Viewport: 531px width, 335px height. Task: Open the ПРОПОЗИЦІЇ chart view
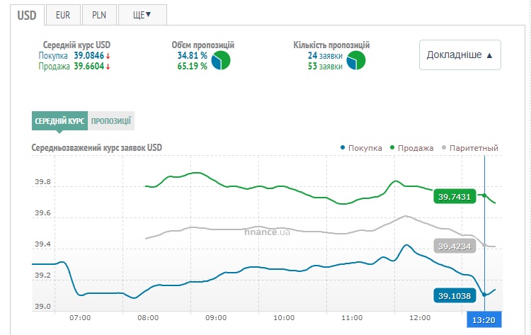click(111, 120)
